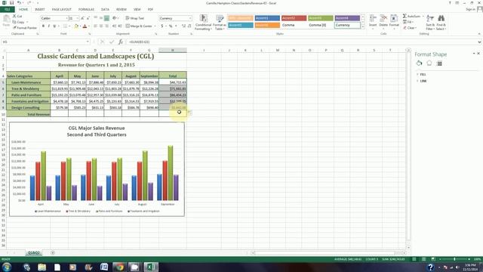Open the Format cells menu

(394, 21)
